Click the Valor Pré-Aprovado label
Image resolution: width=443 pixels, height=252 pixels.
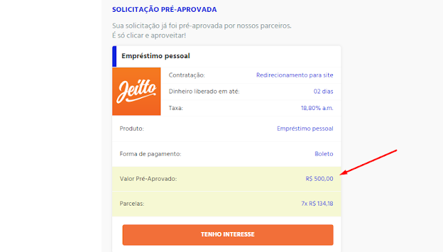148,179
